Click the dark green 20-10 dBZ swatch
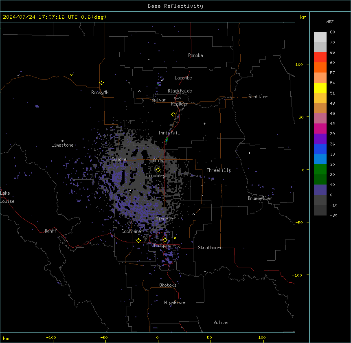The height and width of the screenshot is (343, 351). pyautogui.click(x=320, y=180)
